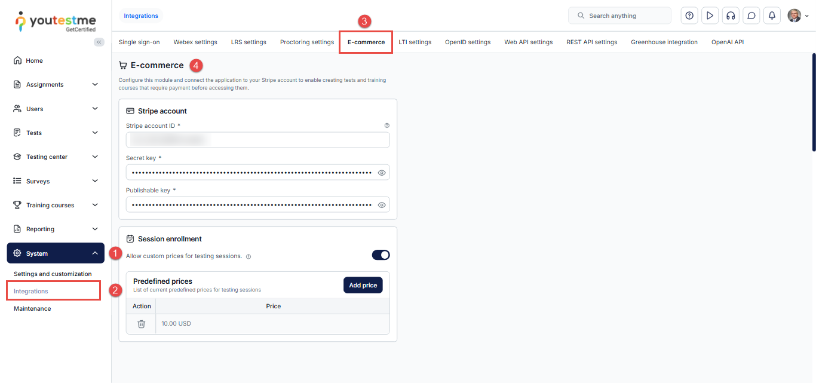The width and height of the screenshot is (816, 383).
Task: Switch to LRS settings tab
Action: (x=249, y=42)
